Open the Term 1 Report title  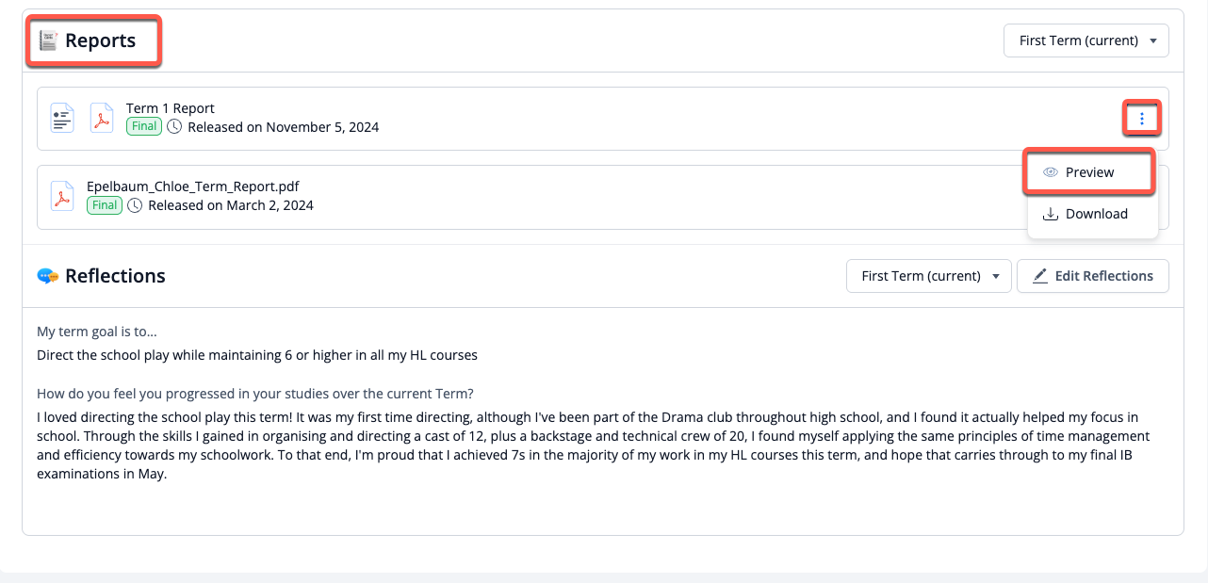[171, 108]
